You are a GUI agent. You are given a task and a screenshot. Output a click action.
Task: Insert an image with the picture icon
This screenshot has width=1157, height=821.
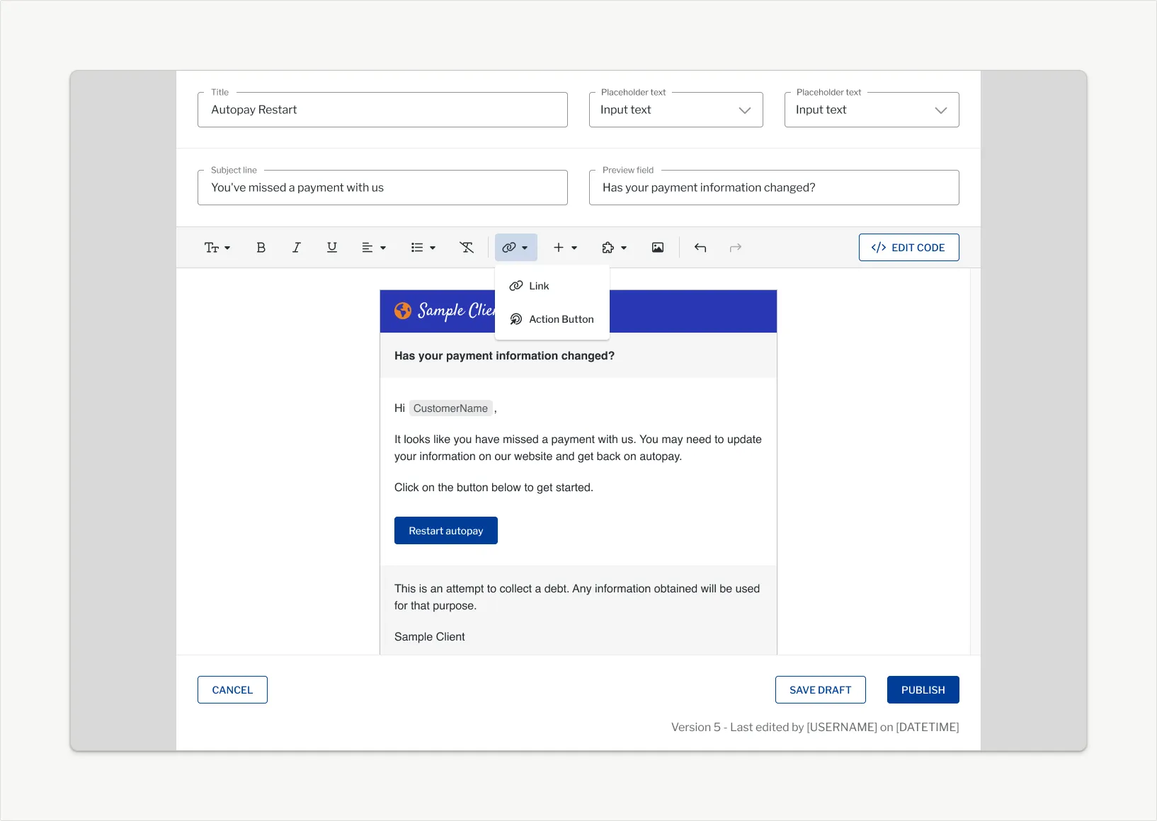pos(657,248)
